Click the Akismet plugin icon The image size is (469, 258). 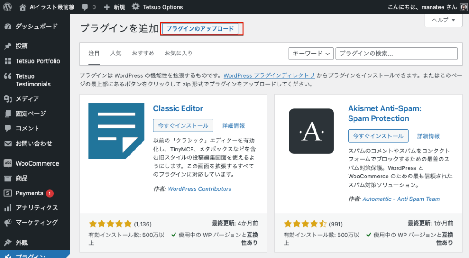tap(311, 131)
